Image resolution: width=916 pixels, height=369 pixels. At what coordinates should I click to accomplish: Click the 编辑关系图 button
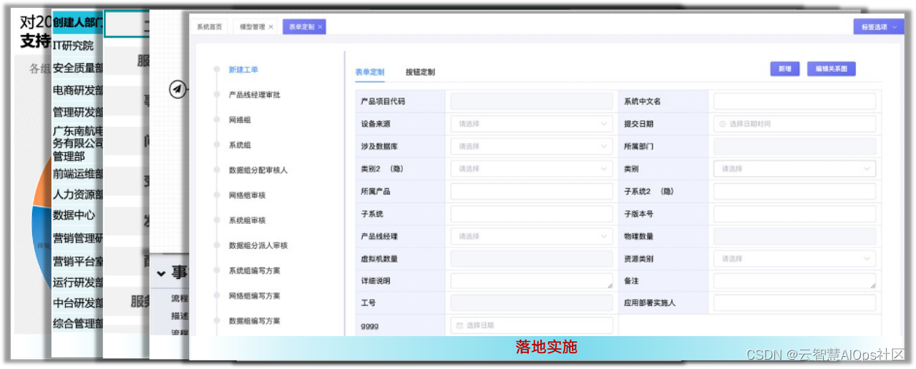tap(831, 69)
